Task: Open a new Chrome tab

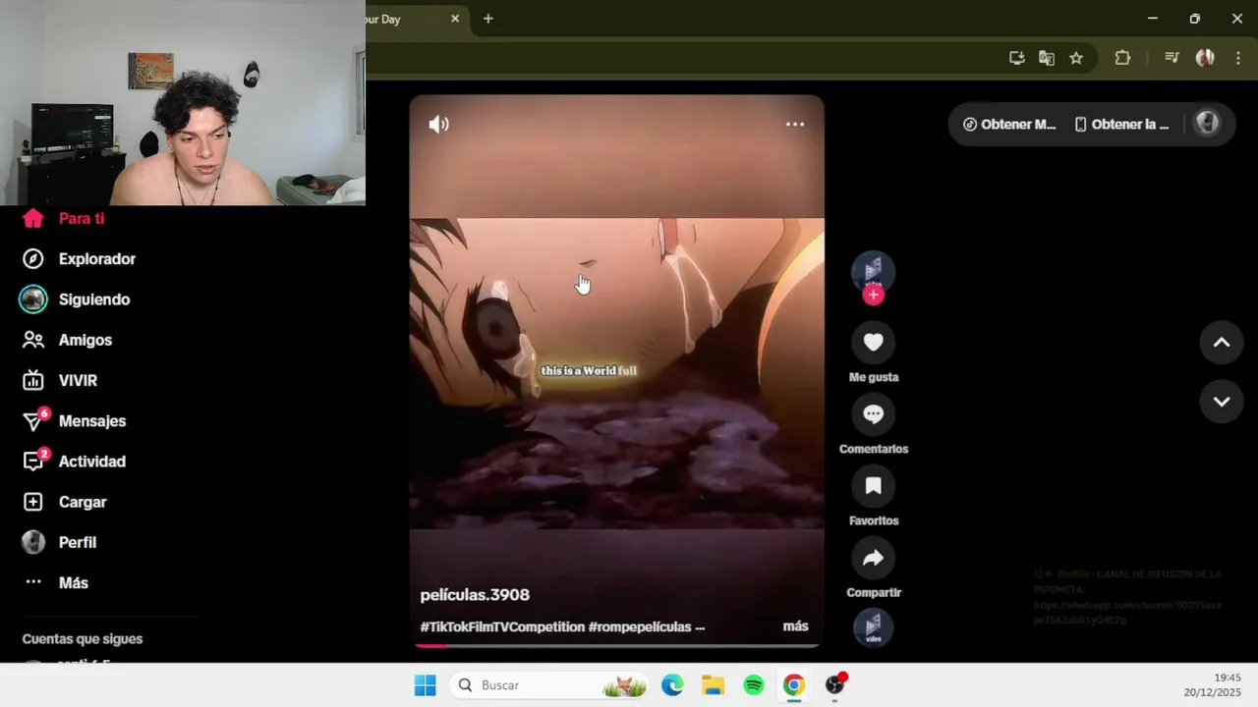Action: pyautogui.click(x=487, y=19)
